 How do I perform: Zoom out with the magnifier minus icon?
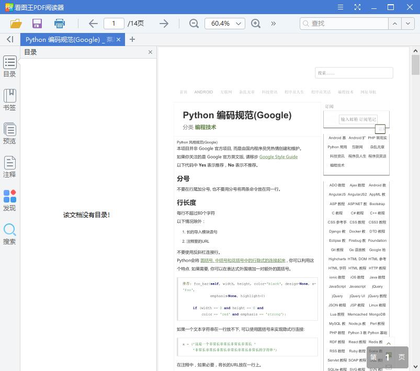click(194, 24)
